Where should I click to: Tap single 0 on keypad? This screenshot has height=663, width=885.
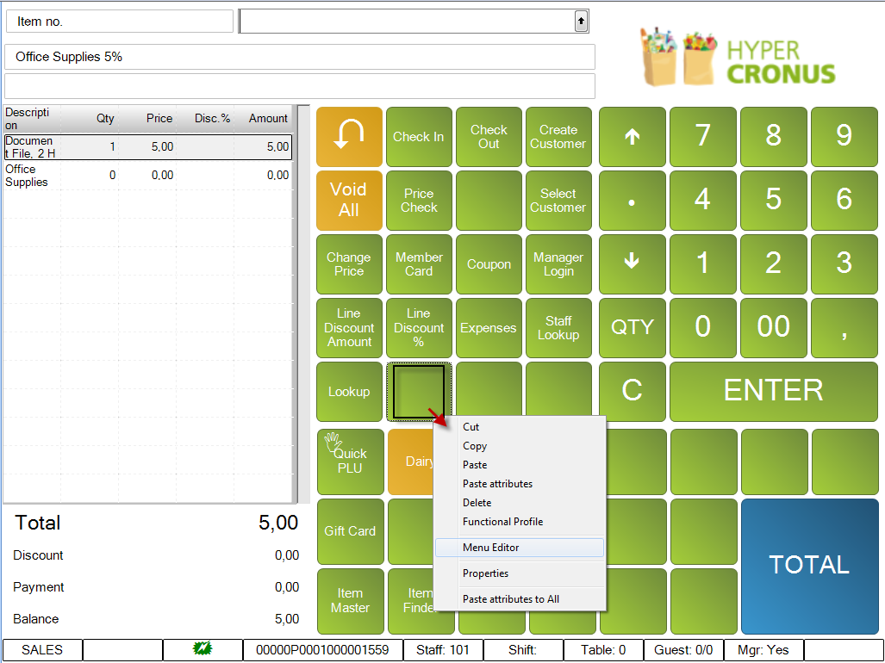coord(703,328)
